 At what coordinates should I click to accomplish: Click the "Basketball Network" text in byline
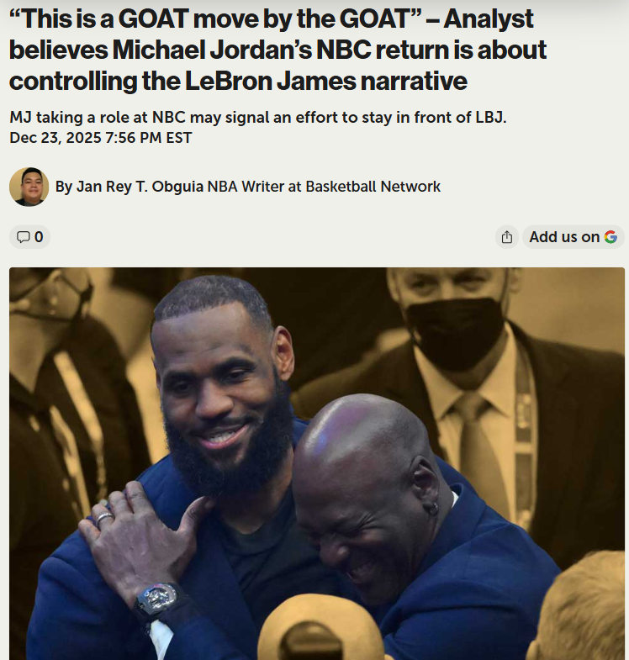373,187
